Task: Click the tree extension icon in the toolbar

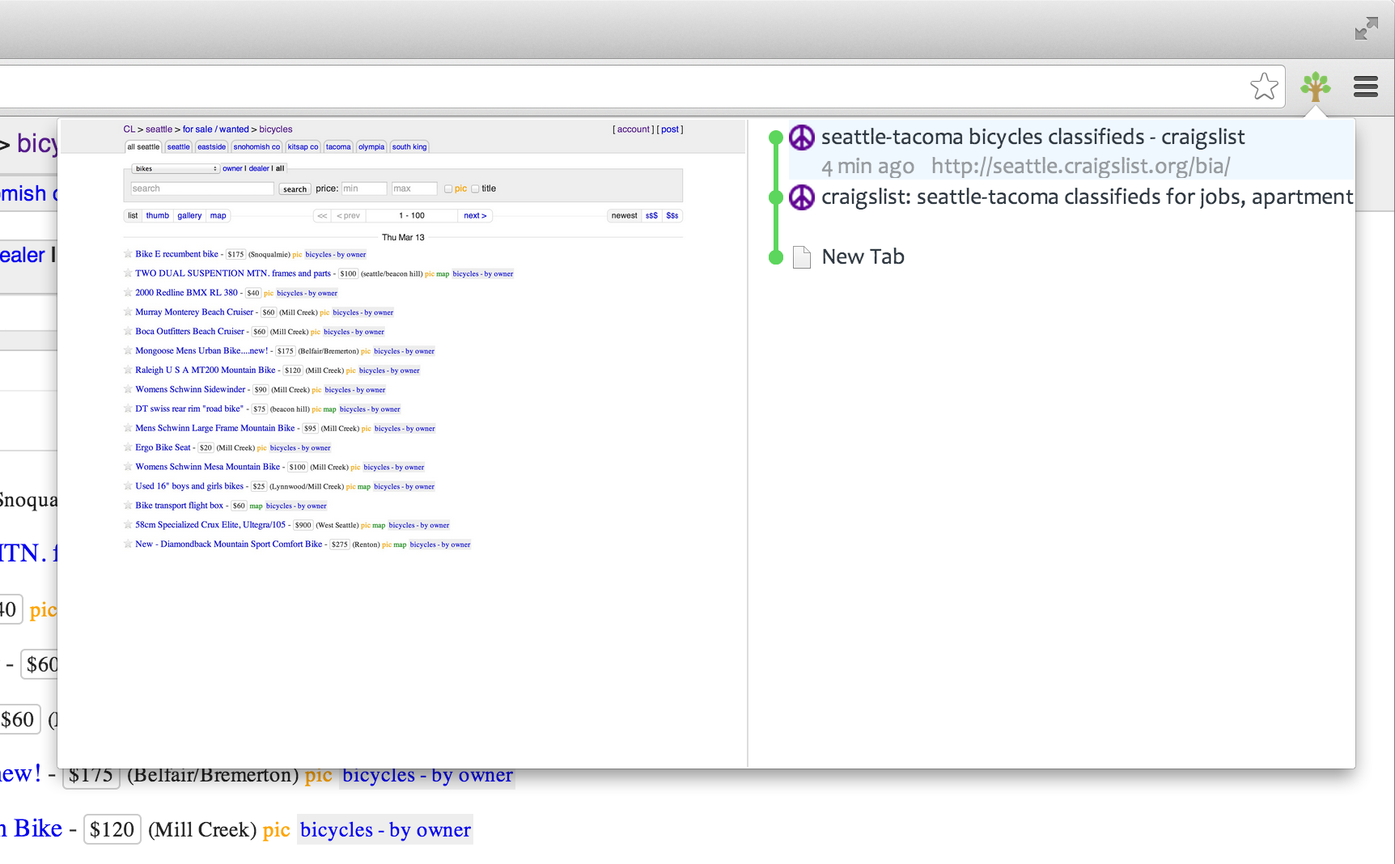Action: [1315, 87]
